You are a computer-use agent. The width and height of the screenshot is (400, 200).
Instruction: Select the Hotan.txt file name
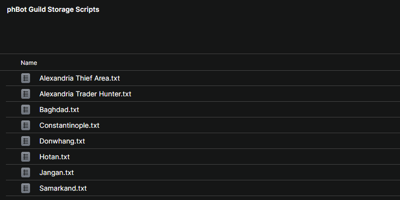(55, 157)
